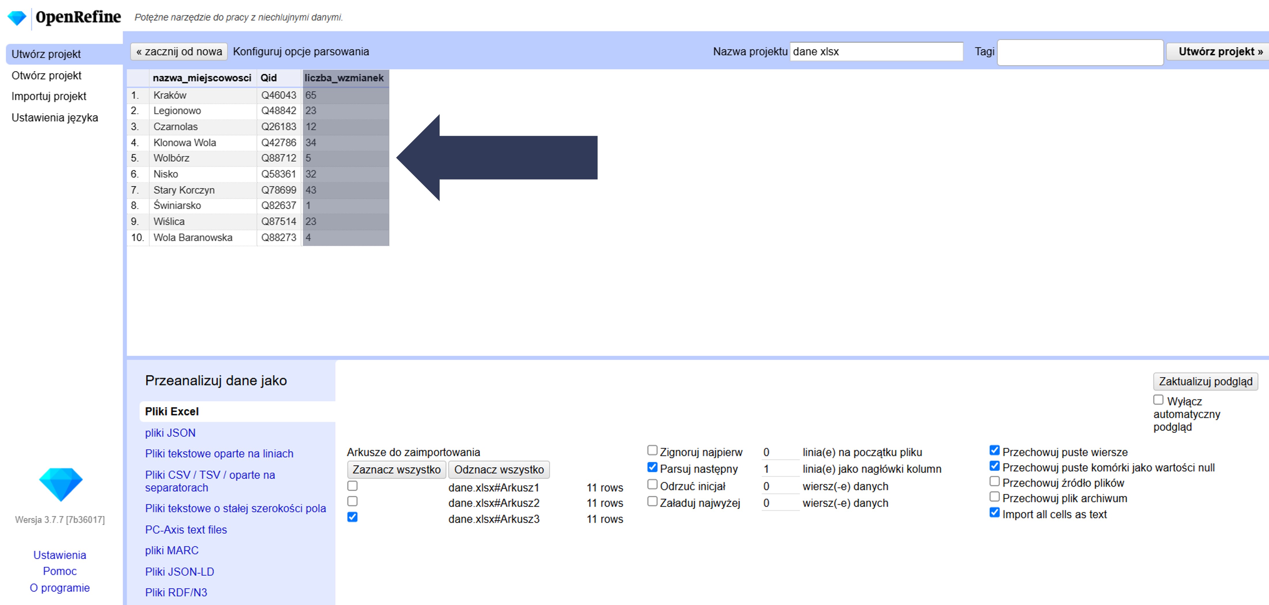Open the 'Pomoc' link
The width and height of the screenshot is (1269, 605).
point(60,571)
